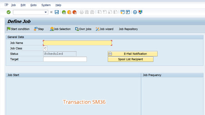This screenshot has width=205, height=115.
Task: Open the System menu
Action: click(46, 5)
